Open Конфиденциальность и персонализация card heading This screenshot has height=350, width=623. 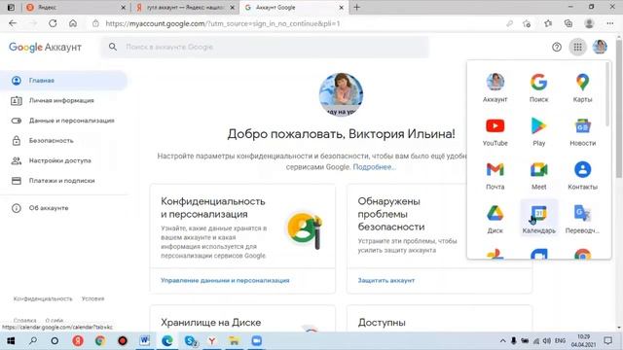[213, 207]
